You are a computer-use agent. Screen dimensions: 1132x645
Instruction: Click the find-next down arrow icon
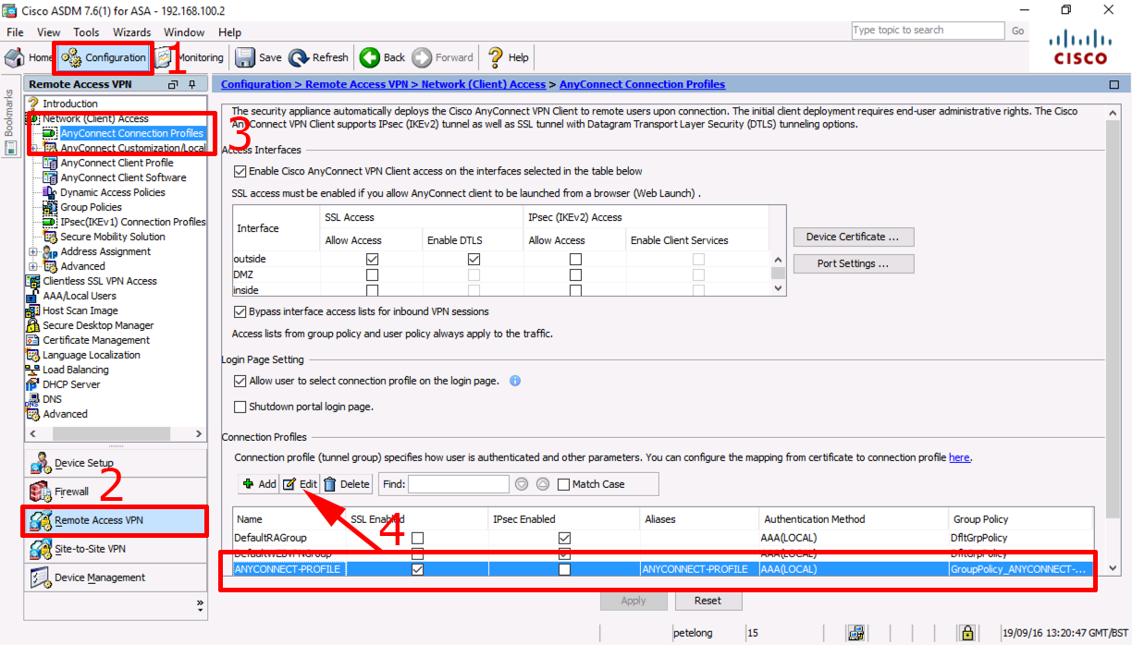522,484
